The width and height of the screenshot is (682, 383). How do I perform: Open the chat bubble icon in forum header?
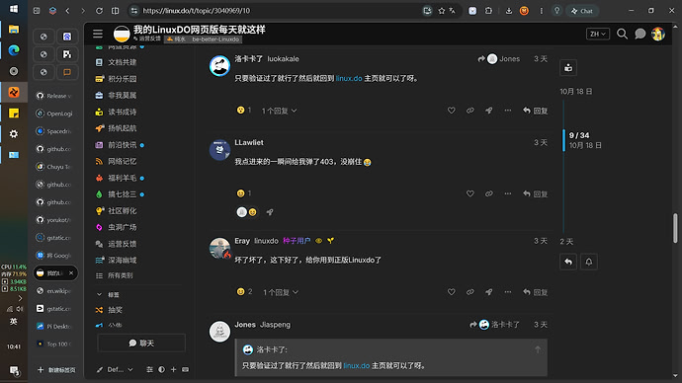pyautogui.click(x=639, y=34)
